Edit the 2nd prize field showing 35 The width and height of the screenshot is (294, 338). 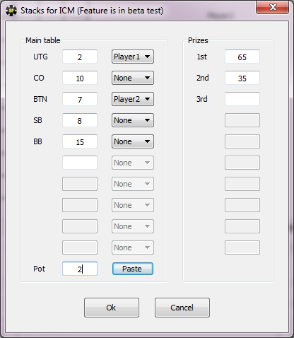242,78
